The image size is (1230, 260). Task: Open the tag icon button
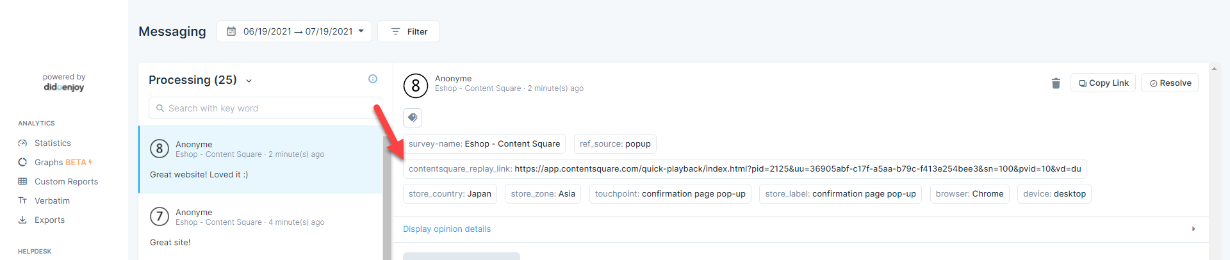tap(413, 118)
